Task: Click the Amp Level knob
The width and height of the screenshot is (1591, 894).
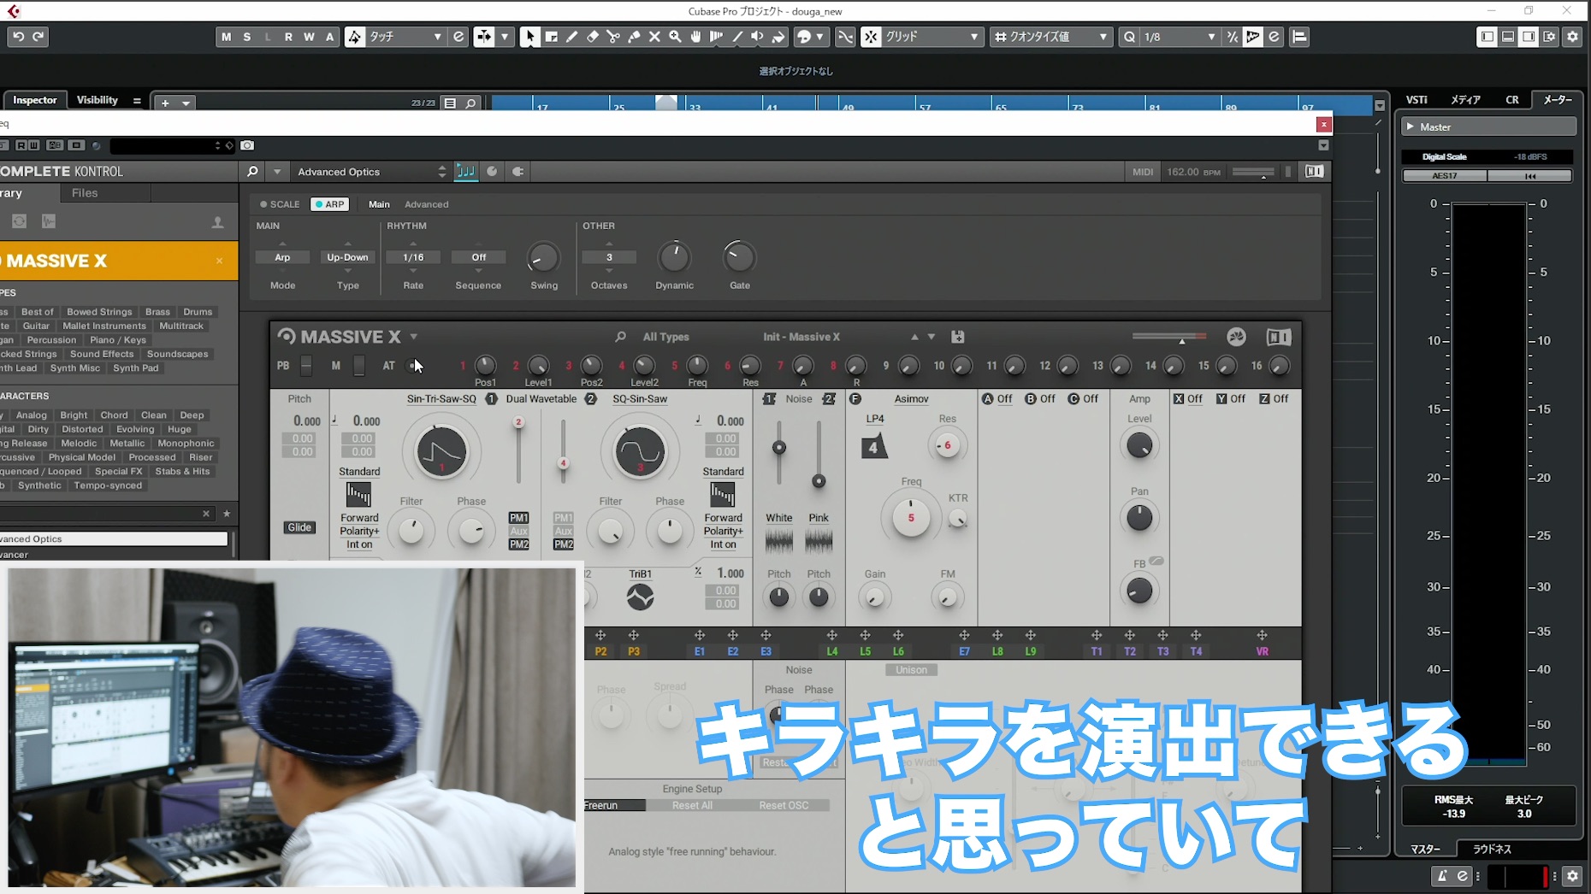Action: (x=1139, y=445)
